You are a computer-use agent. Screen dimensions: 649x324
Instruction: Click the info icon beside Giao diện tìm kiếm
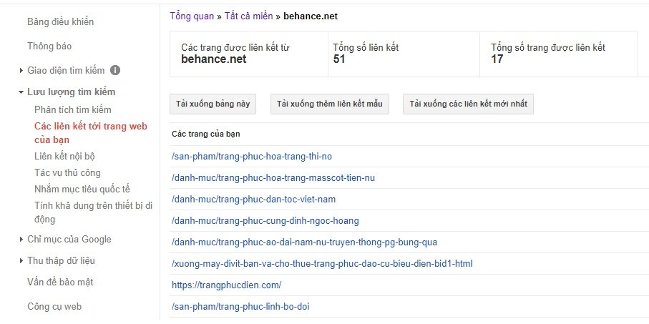click(115, 70)
